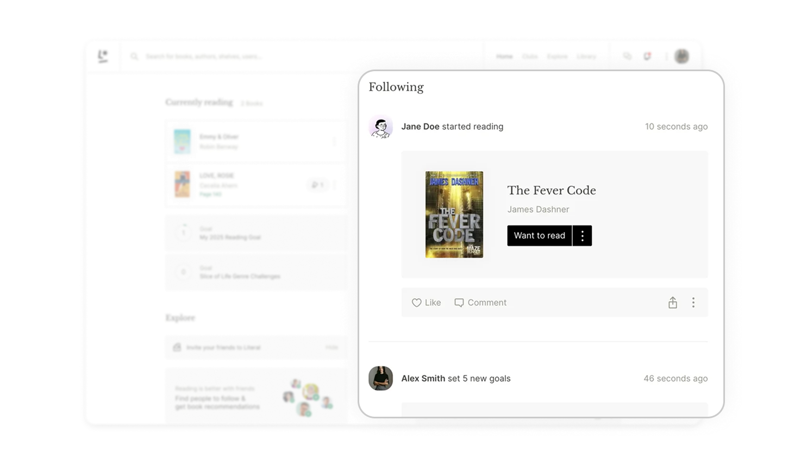This screenshot has width=788, height=464.
Task: Share Jane Doe's post using the share icon
Action: click(673, 303)
